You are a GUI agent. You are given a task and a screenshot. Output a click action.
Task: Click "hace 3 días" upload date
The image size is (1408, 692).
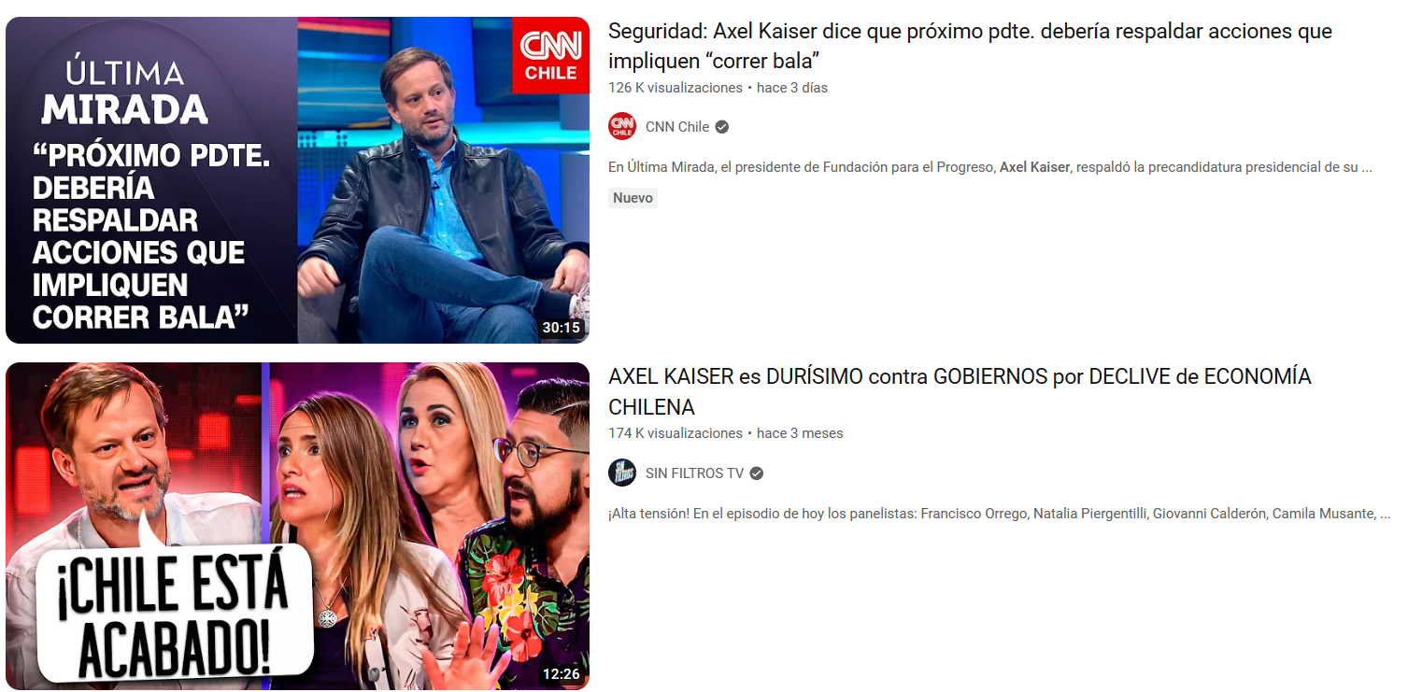[x=792, y=88]
